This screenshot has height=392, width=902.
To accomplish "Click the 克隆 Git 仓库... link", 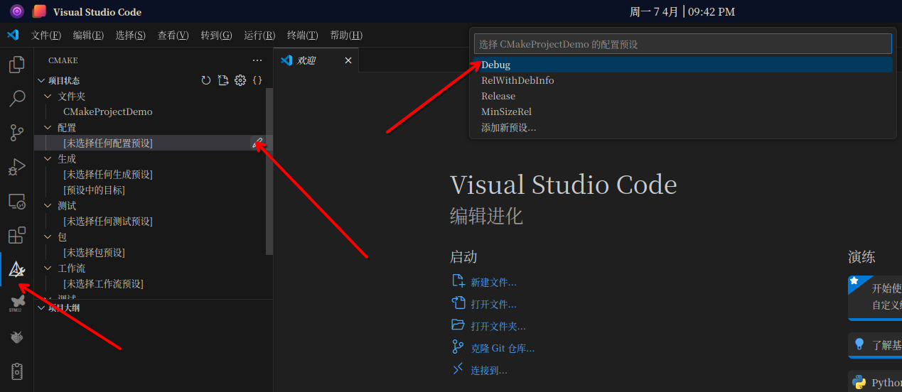I will click(x=503, y=348).
